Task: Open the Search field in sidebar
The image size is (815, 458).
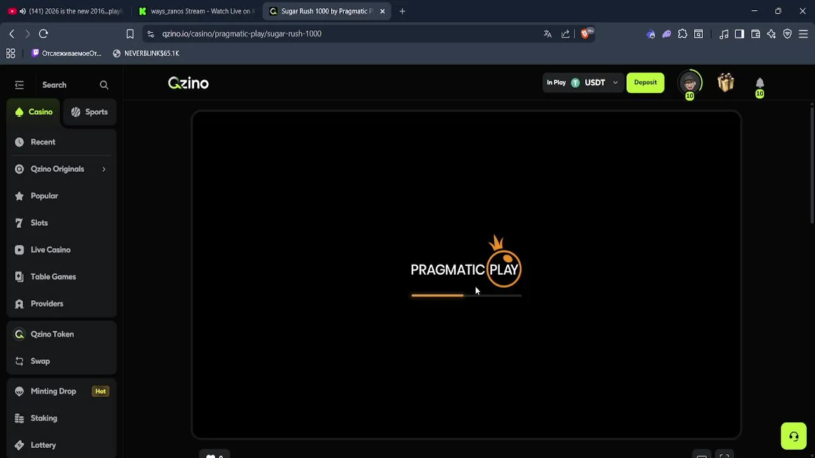Action: coord(74,85)
